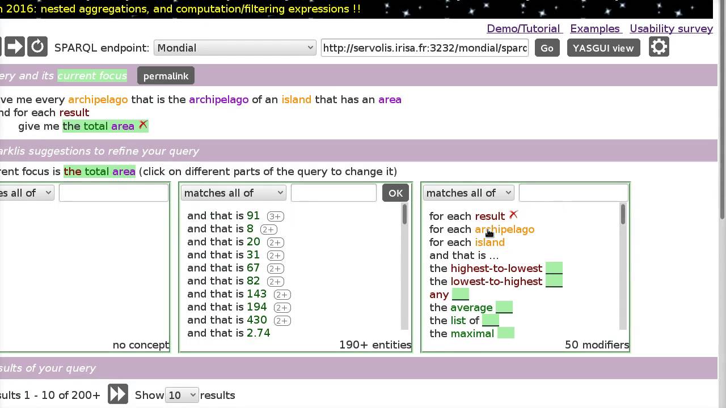
Task: Select 'and that is 143'
Action: point(227,294)
